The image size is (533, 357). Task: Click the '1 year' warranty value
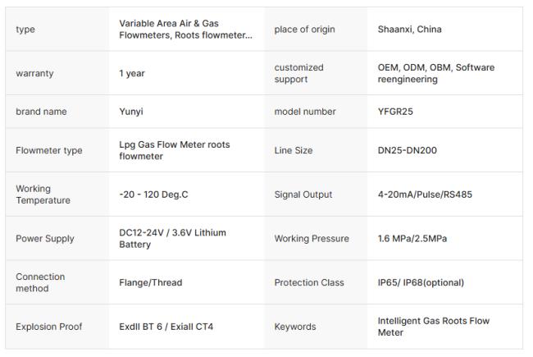(132, 73)
